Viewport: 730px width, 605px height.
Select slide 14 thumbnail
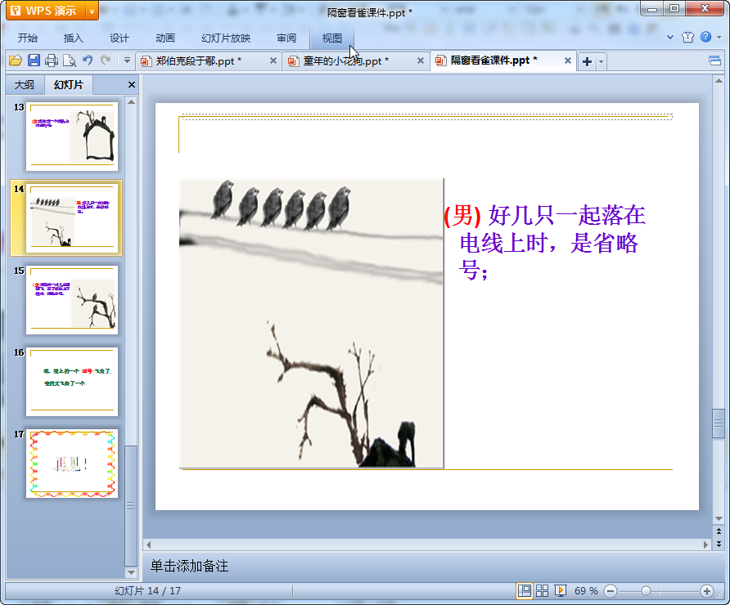[x=72, y=218]
